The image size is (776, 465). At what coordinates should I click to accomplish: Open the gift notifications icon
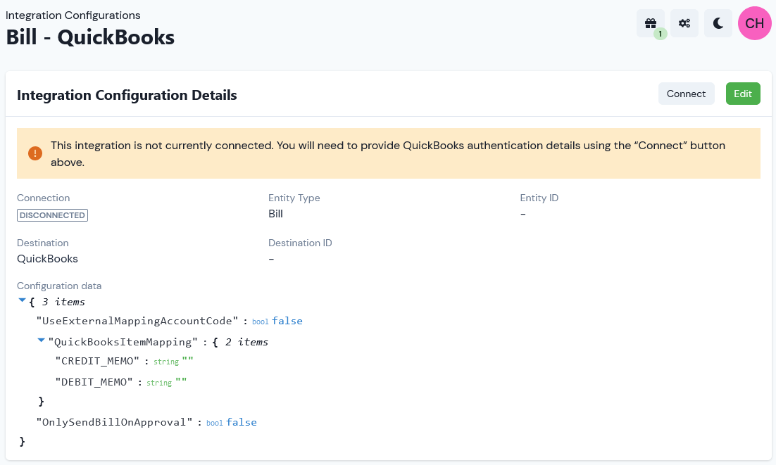click(650, 23)
